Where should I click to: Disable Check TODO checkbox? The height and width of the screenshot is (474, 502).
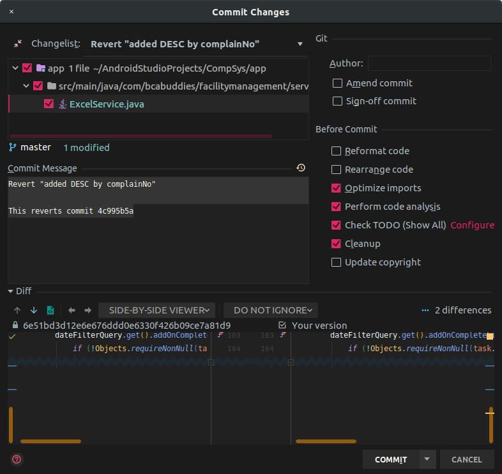pos(336,225)
